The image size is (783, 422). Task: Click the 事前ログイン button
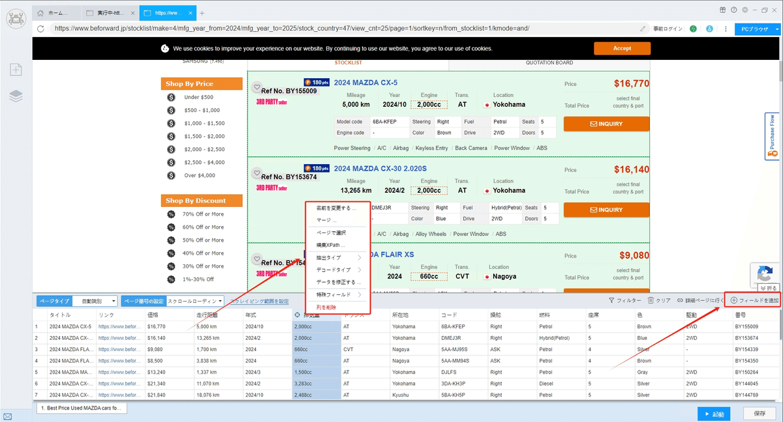point(668,29)
